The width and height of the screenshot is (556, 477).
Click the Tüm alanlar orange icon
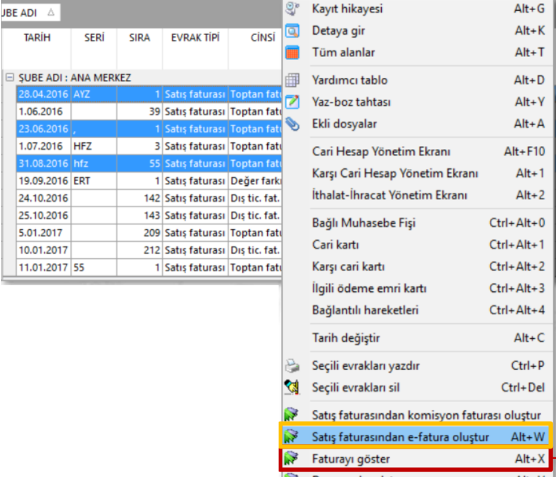pos(292,52)
